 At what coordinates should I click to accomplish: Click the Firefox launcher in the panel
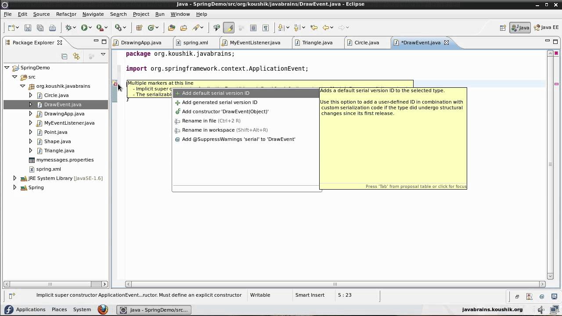[x=103, y=309]
